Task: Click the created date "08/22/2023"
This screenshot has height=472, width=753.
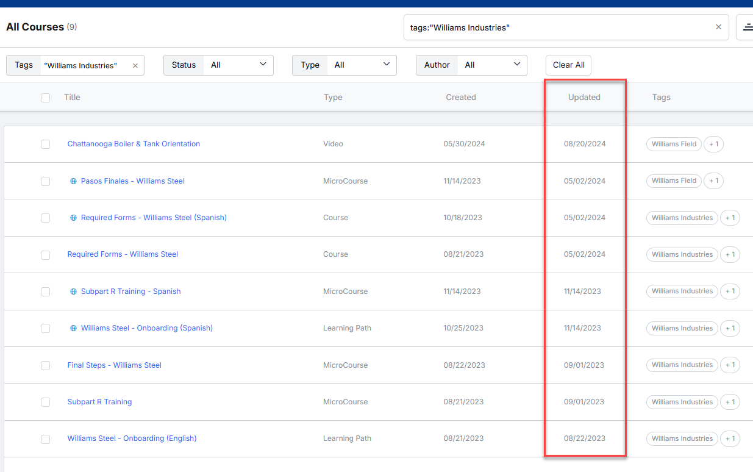Action: pyautogui.click(x=465, y=365)
